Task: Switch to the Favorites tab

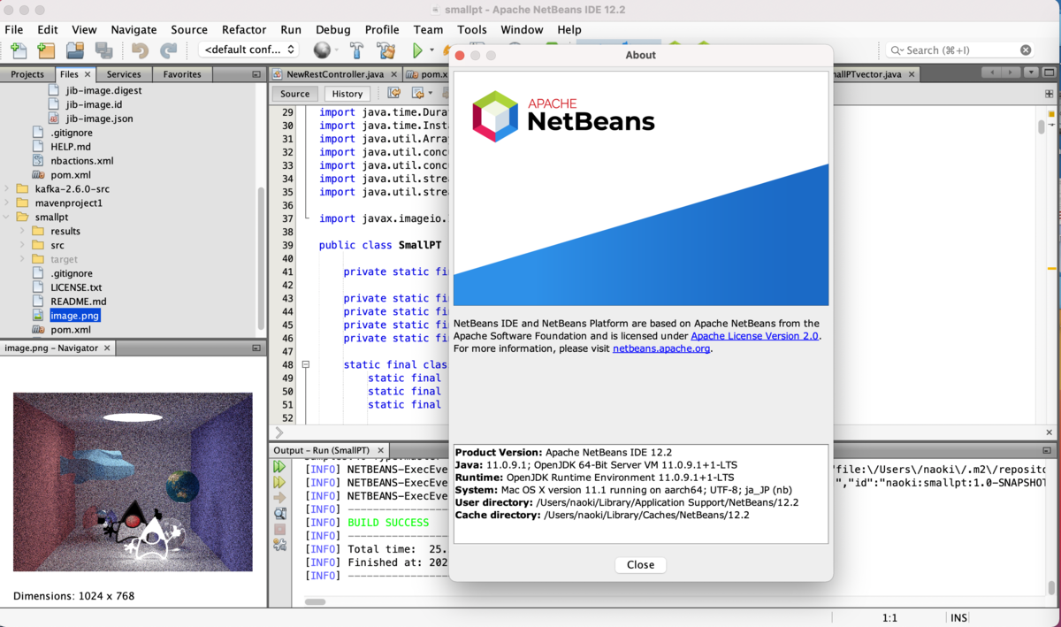Action: (182, 74)
